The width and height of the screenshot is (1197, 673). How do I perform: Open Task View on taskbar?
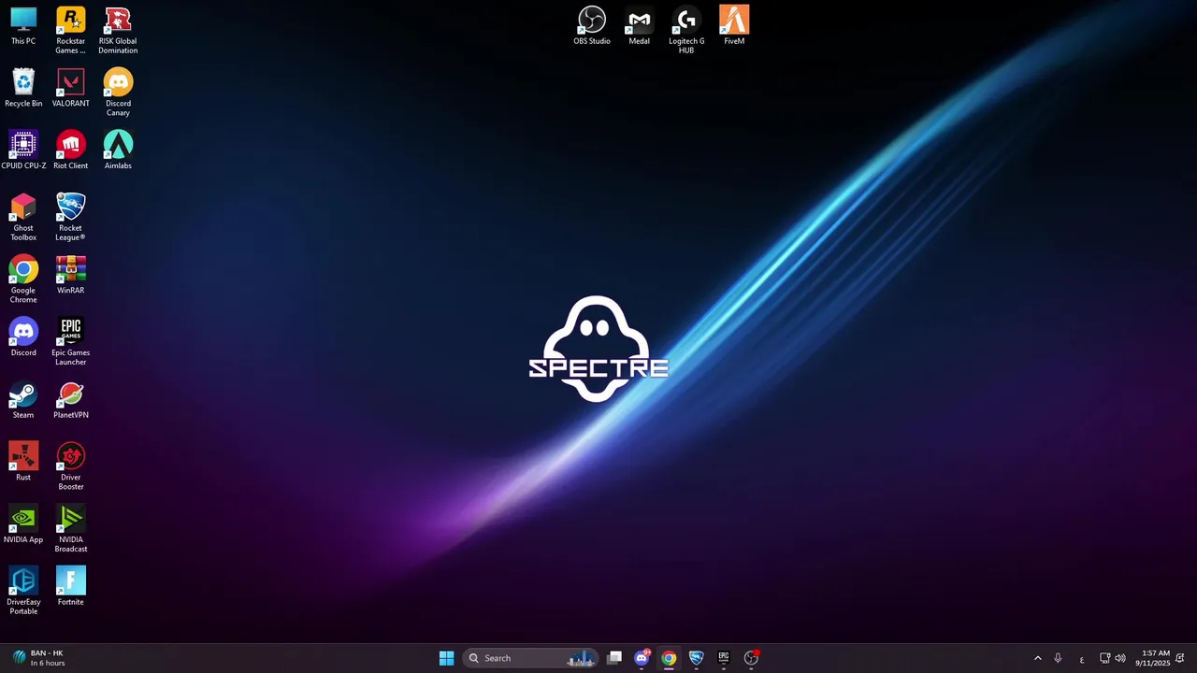click(x=614, y=658)
